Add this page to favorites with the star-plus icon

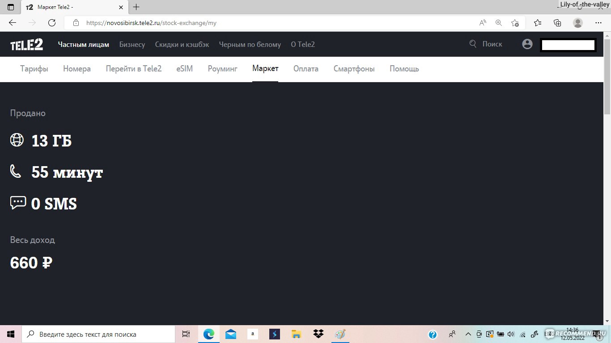[515, 23]
